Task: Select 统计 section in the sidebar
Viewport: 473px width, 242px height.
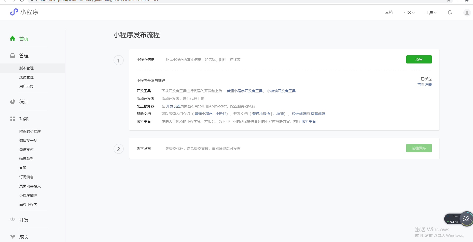Action: [x=24, y=102]
